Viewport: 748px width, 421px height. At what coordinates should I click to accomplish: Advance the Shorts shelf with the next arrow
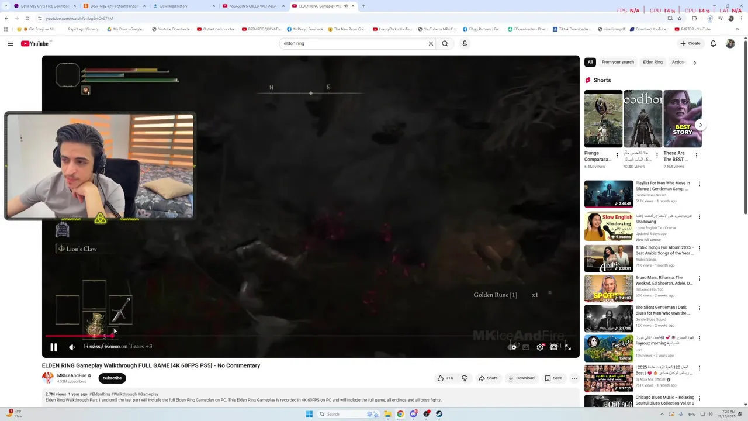(700, 125)
